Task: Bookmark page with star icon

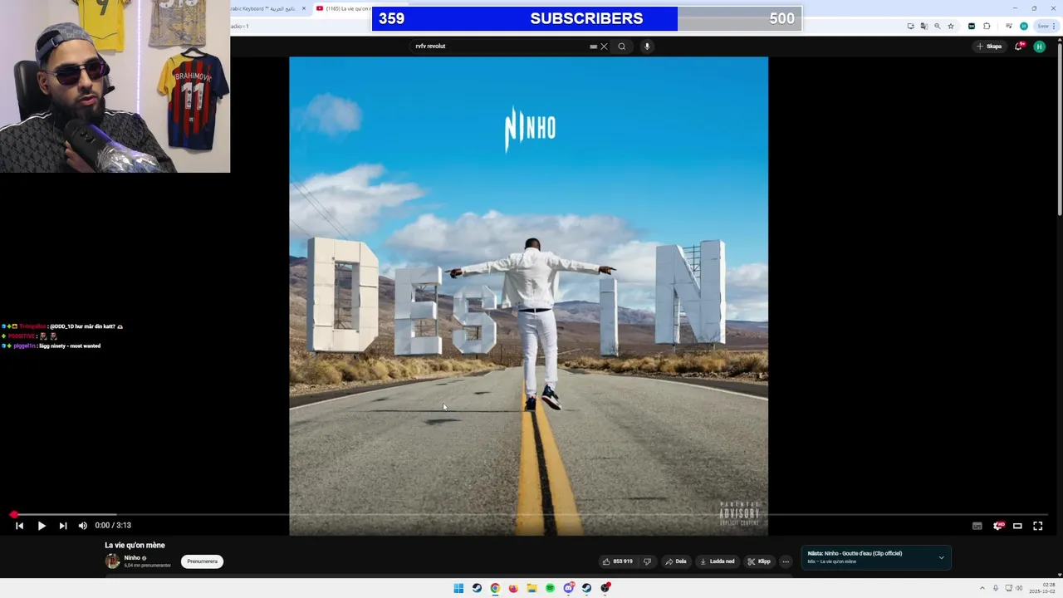Action: (951, 26)
